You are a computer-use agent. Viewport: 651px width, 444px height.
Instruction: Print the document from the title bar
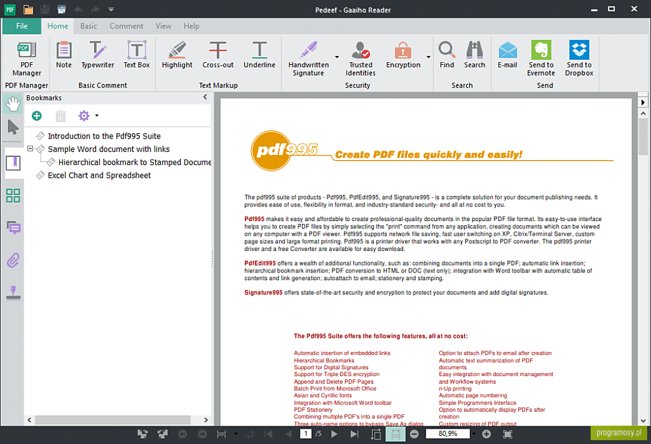tap(62, 9)
